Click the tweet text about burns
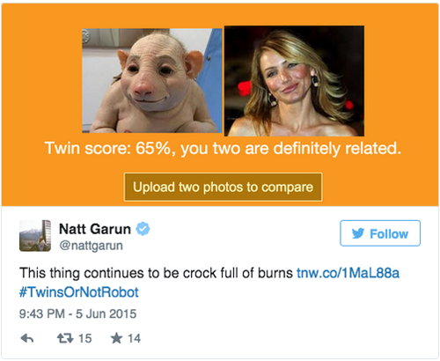The height and width of the screenshot is (361, 440). pyautogui.click(x=156, y=273)
